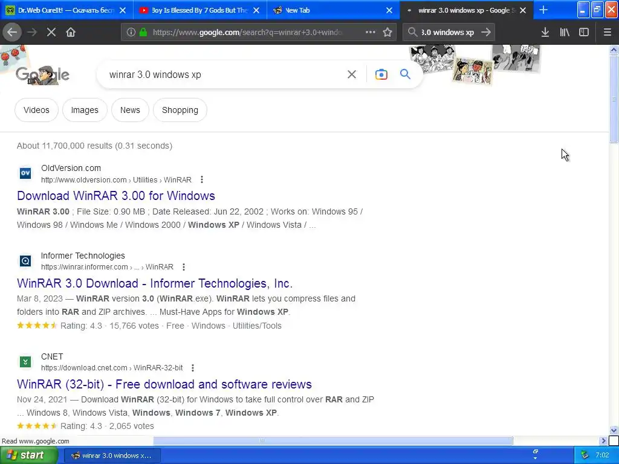Open the Firefox home page icon
Viewport: 619px width, 464px height.
pos(71,33)
